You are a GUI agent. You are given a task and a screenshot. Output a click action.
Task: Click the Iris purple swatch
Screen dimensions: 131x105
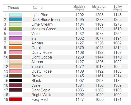pyautogui.click(x=16, y=38)
